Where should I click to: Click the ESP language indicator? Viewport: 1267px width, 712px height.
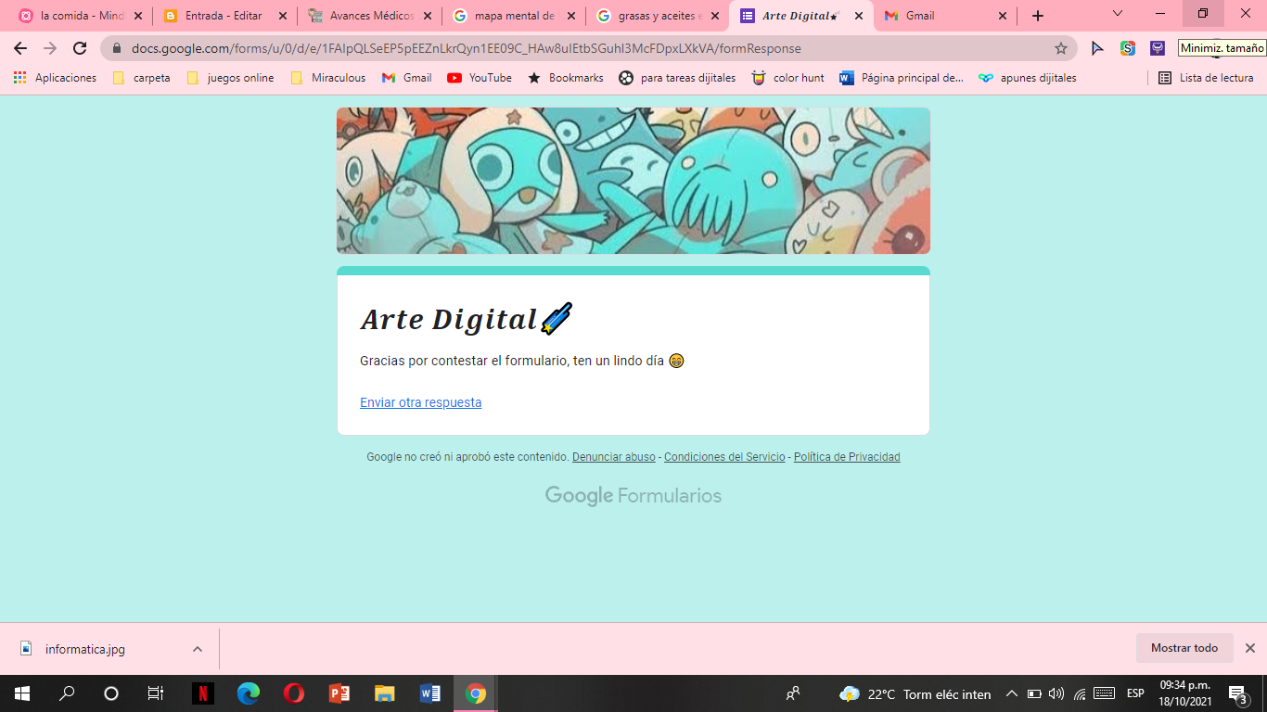[1135, 693]
